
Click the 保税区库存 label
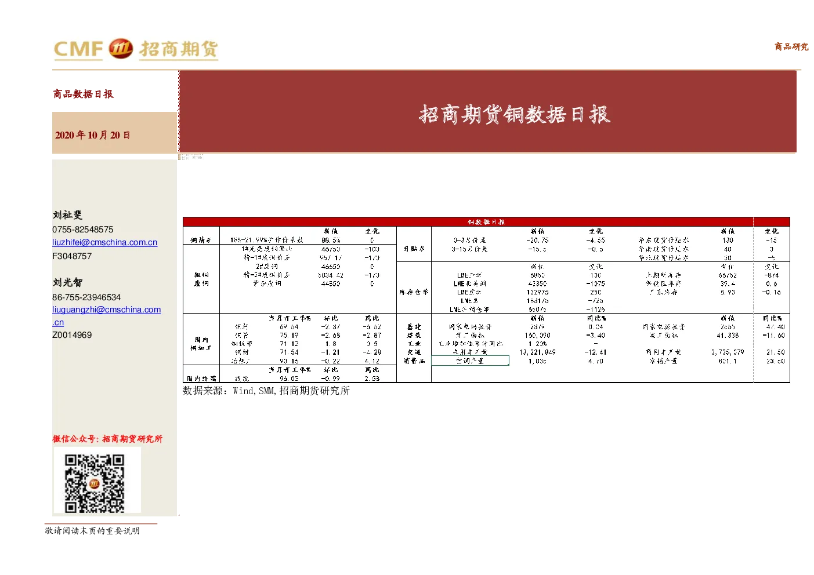(x=664, y=283)
